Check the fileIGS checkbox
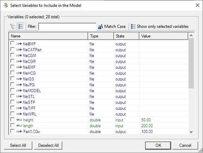The width and height of the screenshot is (203, 153). (x=12, y=79)
